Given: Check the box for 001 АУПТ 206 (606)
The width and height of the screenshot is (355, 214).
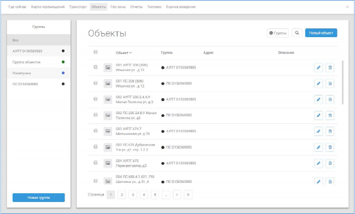Looking at the screenshot, I should [96, 67].
